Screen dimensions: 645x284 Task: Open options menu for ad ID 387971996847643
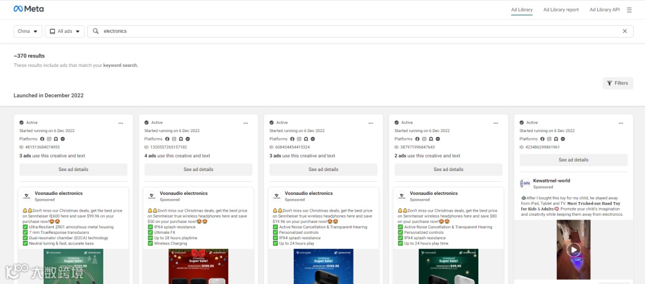496,123
